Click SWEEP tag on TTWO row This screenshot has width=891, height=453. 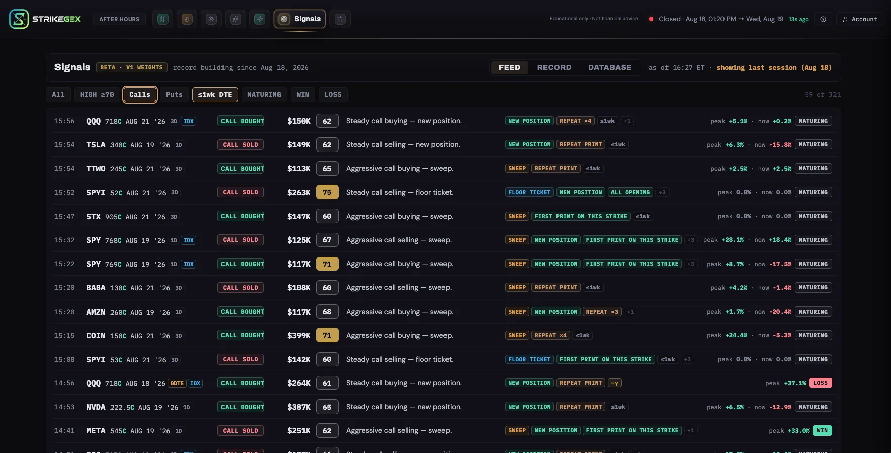(x=517, y=169)
